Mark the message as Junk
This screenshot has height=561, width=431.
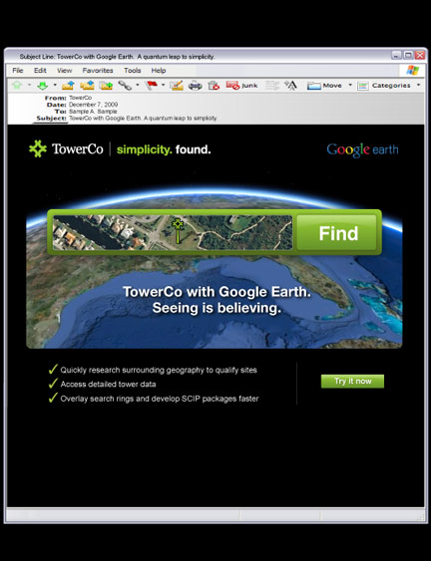pyautogui.click(x=241, y=86)
